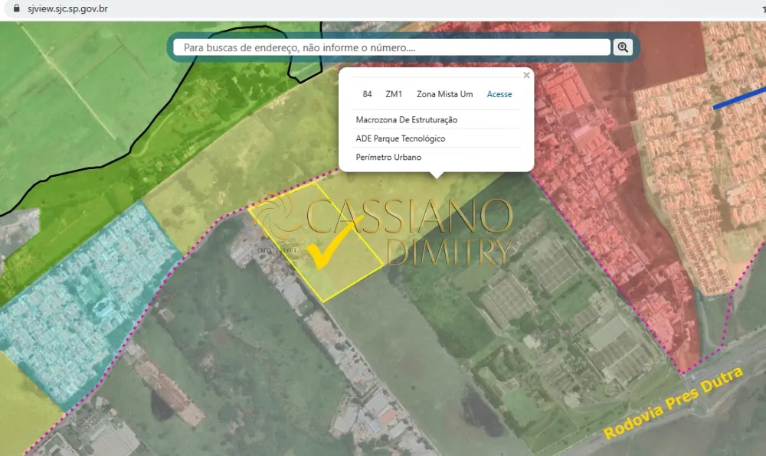Click the Macrozona De Estruturação row
This screenshot has height=456, width=766.
point(406,120)
